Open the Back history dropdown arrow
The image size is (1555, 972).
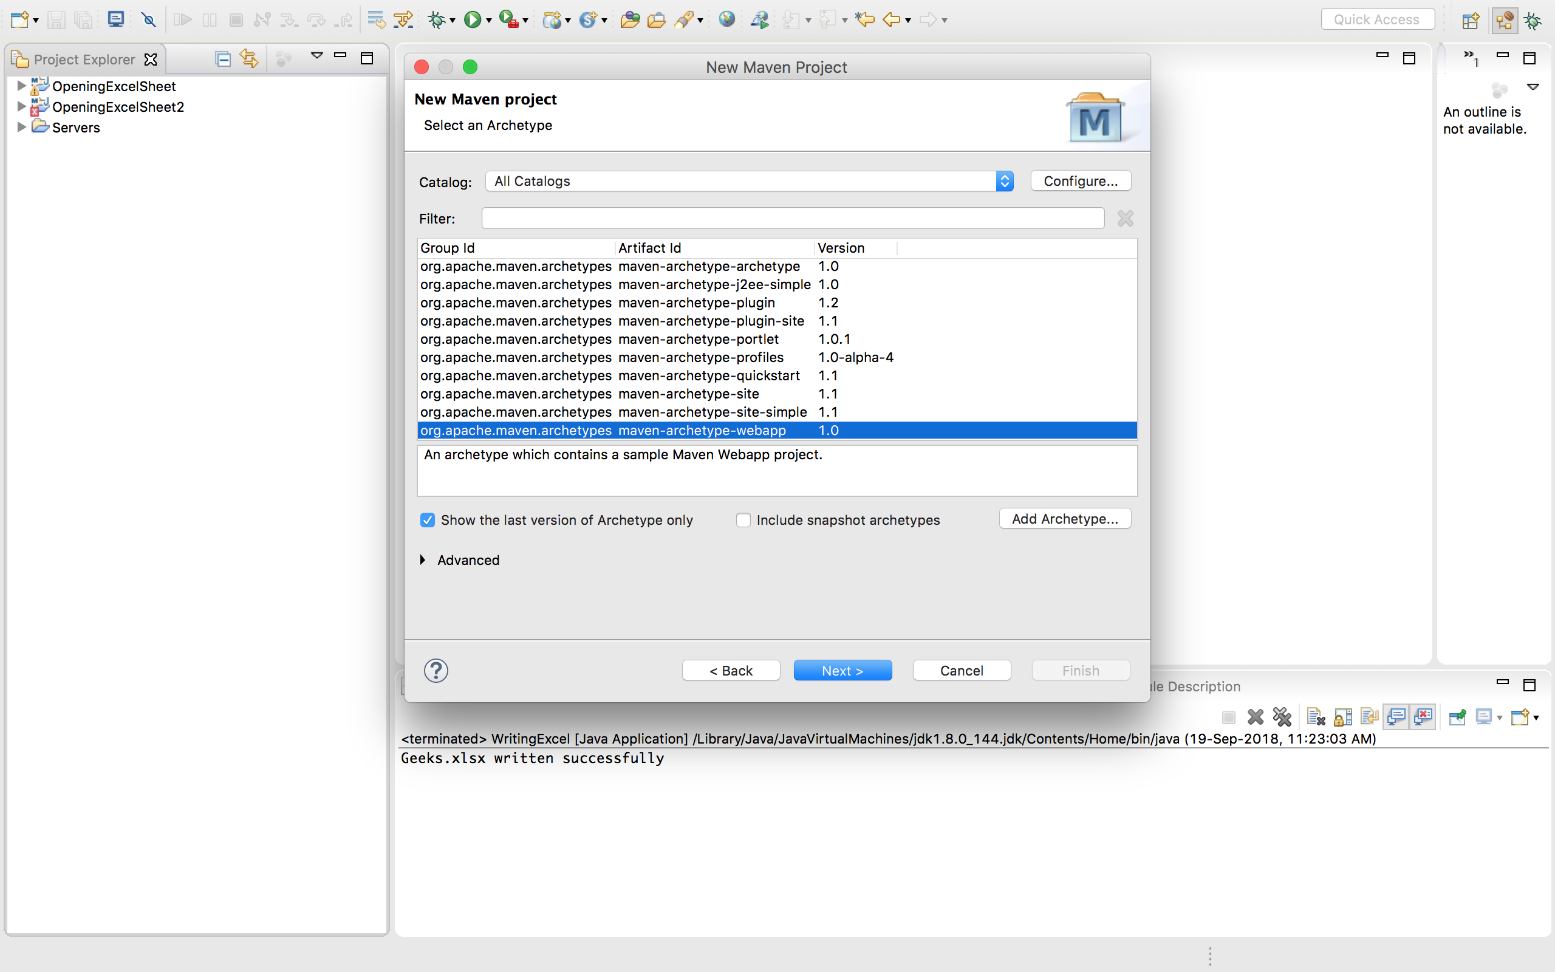908,21
